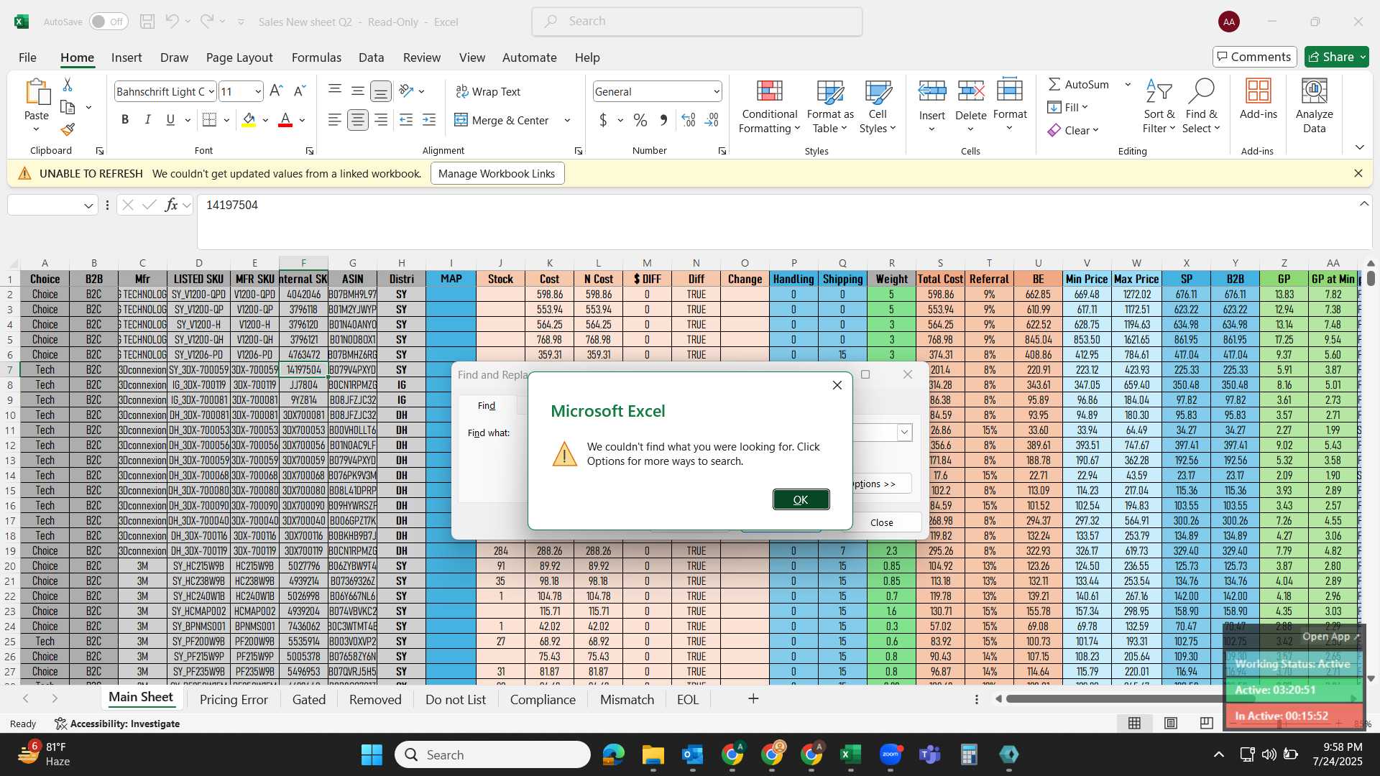
Task: Click the Cut scissors icon
Action: 68,85
